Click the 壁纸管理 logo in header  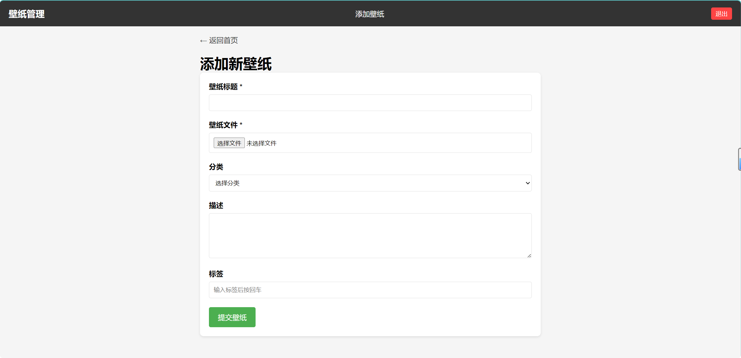(27, 14)
